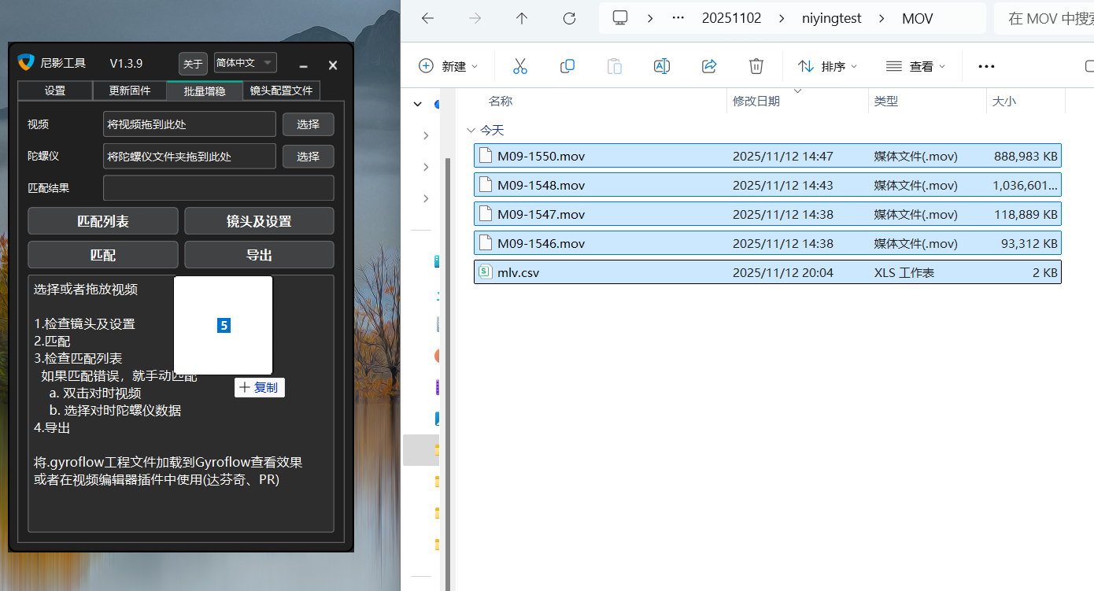The width and height of the screenshot is (1094, 591).
Task: Cut the selected files with scissors icon
Action: click(x=519, y=66)
